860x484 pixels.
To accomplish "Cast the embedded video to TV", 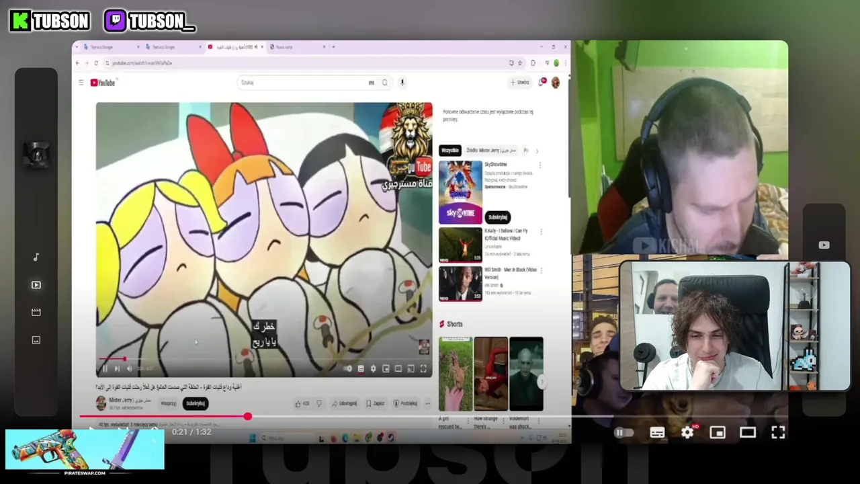I will (x=411, y=368).
